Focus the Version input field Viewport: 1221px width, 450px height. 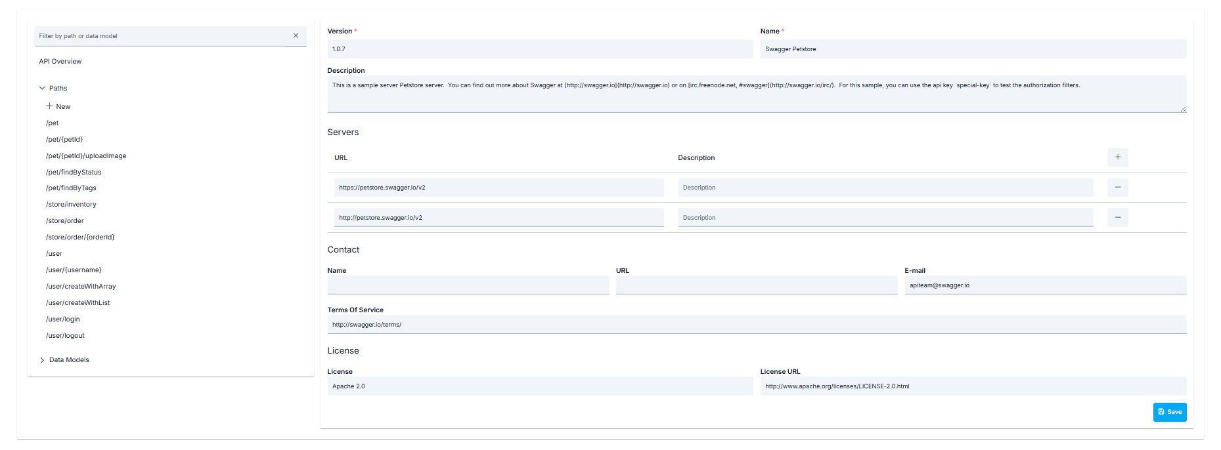pos(539,49)
